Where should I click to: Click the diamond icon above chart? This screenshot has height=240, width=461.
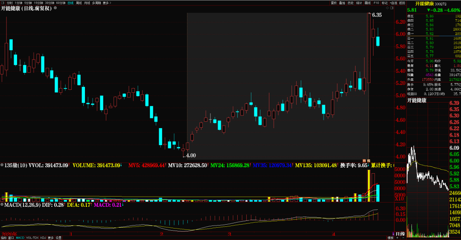[388, 8]
